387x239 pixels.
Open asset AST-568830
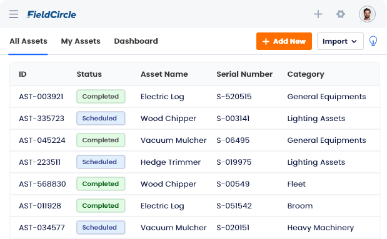click(43, 184)
